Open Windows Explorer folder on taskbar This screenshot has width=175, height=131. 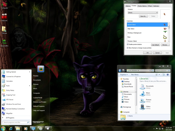[x=18, y=129]
